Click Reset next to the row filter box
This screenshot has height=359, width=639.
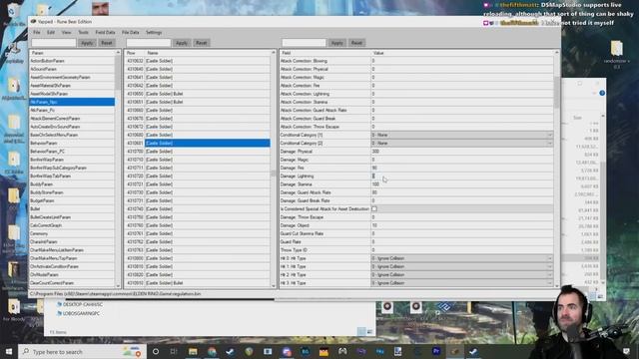[202, 43]
